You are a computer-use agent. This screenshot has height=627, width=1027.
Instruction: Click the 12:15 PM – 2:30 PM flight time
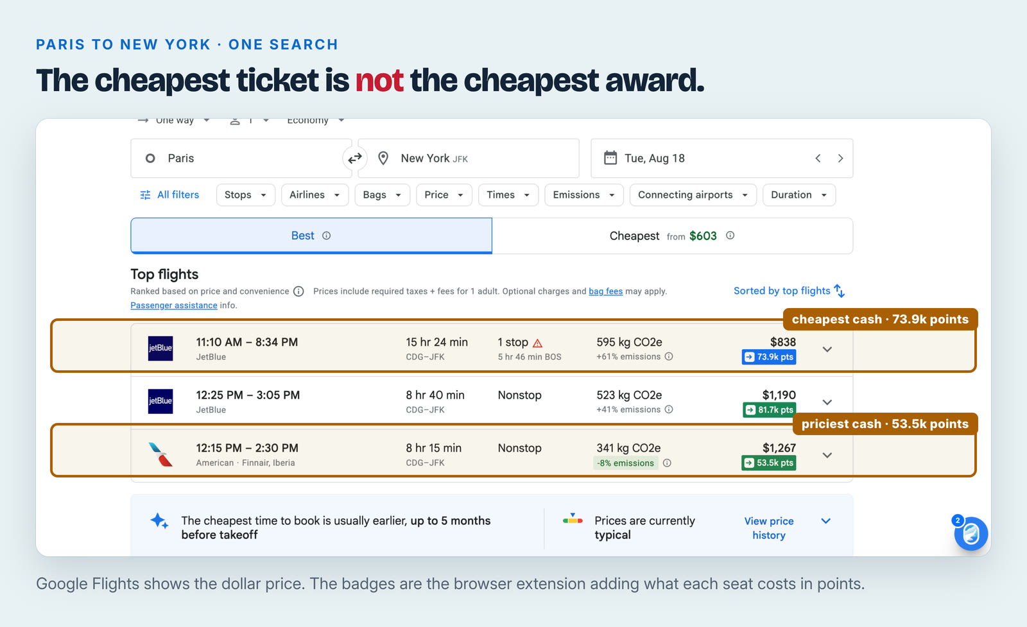247,448
